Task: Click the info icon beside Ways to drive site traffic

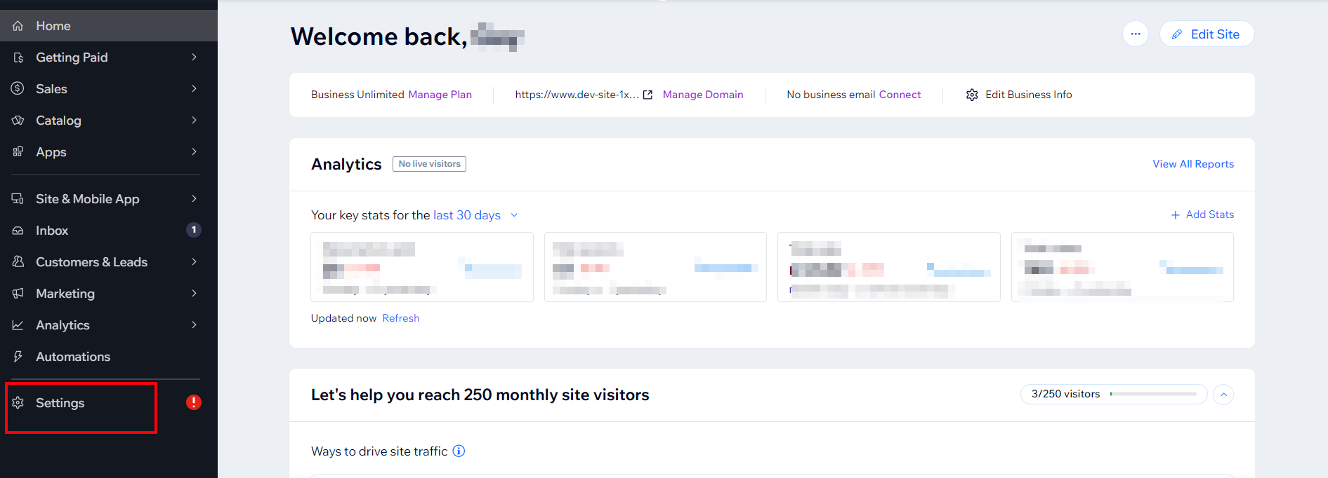Action: (459, 451)
